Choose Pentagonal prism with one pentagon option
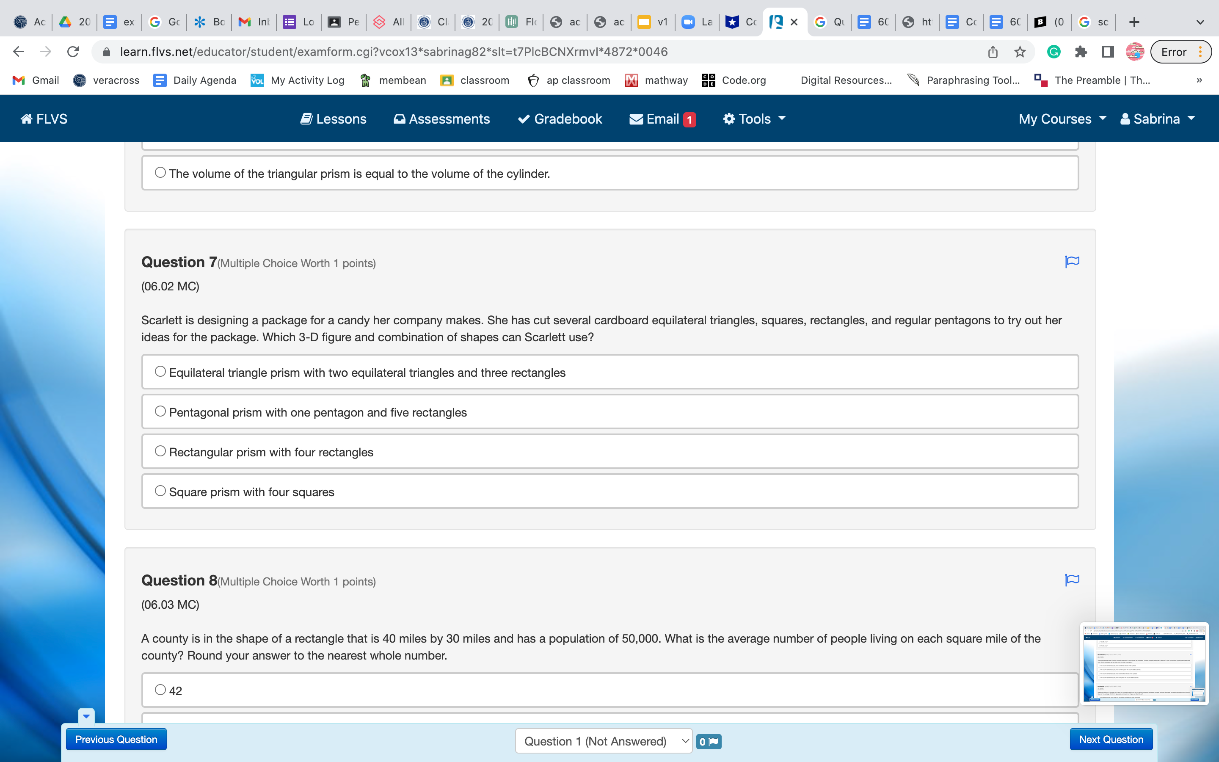This screenshot has height=762, width=1219. point(160,412)
